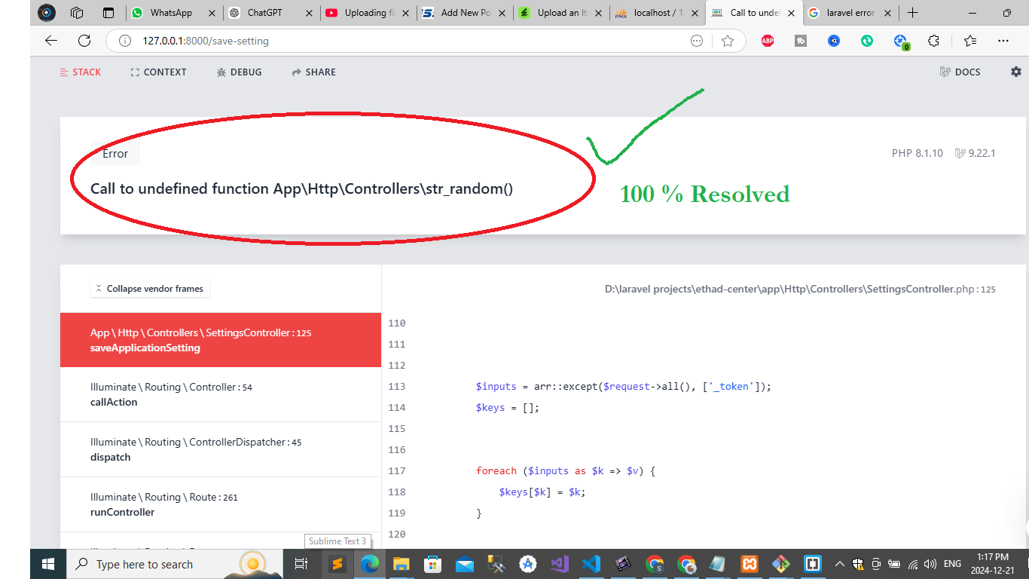Screen dimensions: 1029x579
Task: Collapse vendor frames
Action: [x=149, y=288]
